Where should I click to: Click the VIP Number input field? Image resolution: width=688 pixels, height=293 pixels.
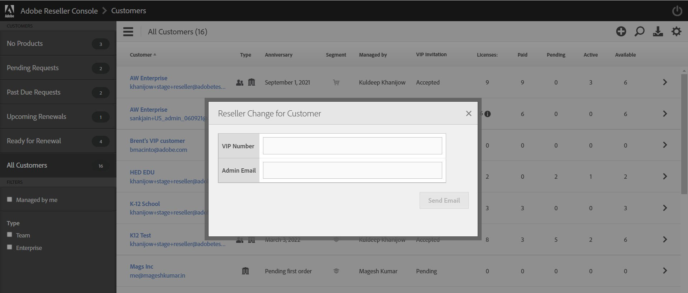click(x=352, y=146)
